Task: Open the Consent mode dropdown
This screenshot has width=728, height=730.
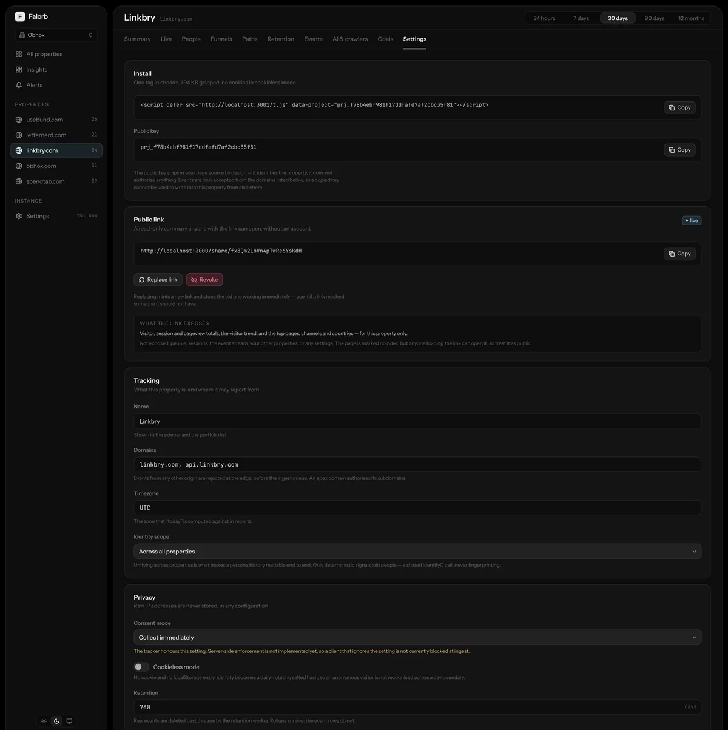Action: click(417, 638)
